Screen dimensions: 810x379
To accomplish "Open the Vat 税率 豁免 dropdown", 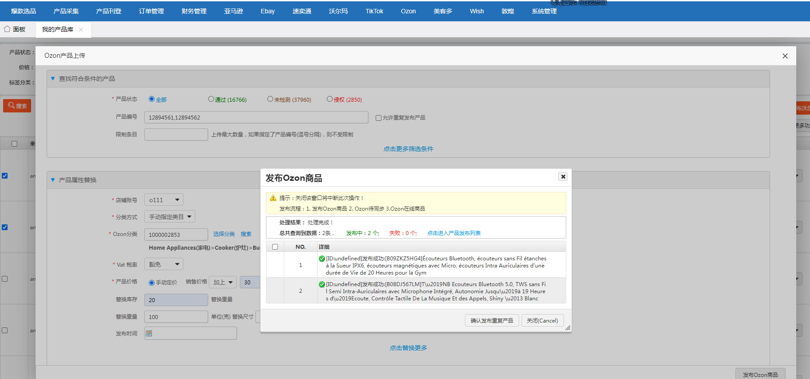I will coord(164,264).
